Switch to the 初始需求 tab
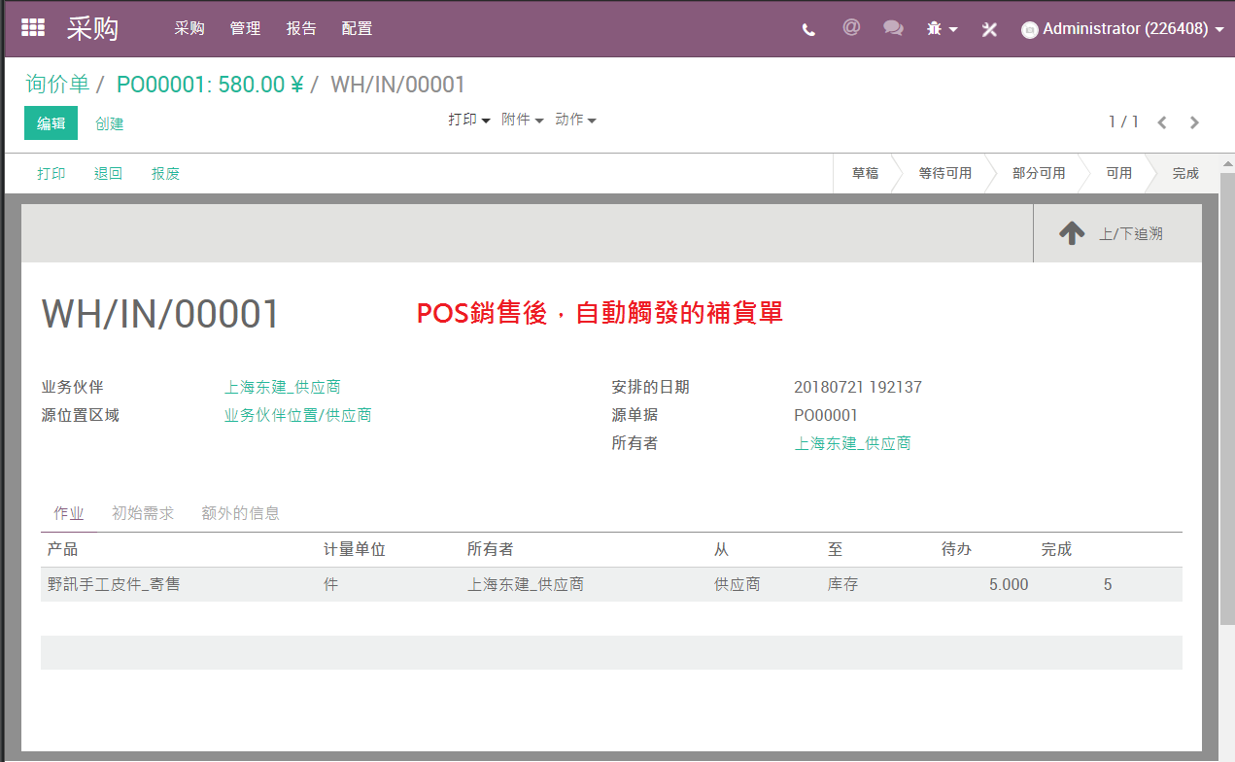Screen dimensions: 1235x762 click(143, 513)
